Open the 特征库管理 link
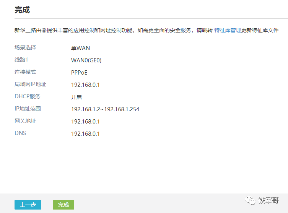288x213 pixels. tap(228, 30)
